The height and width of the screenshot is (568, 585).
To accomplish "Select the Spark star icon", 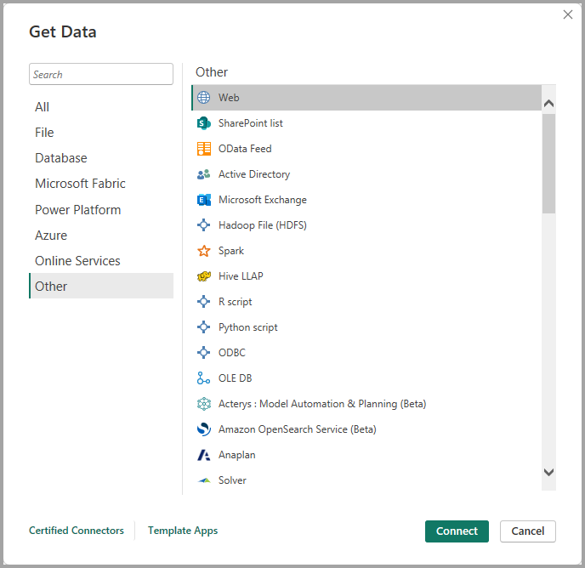I will point(204,251).
